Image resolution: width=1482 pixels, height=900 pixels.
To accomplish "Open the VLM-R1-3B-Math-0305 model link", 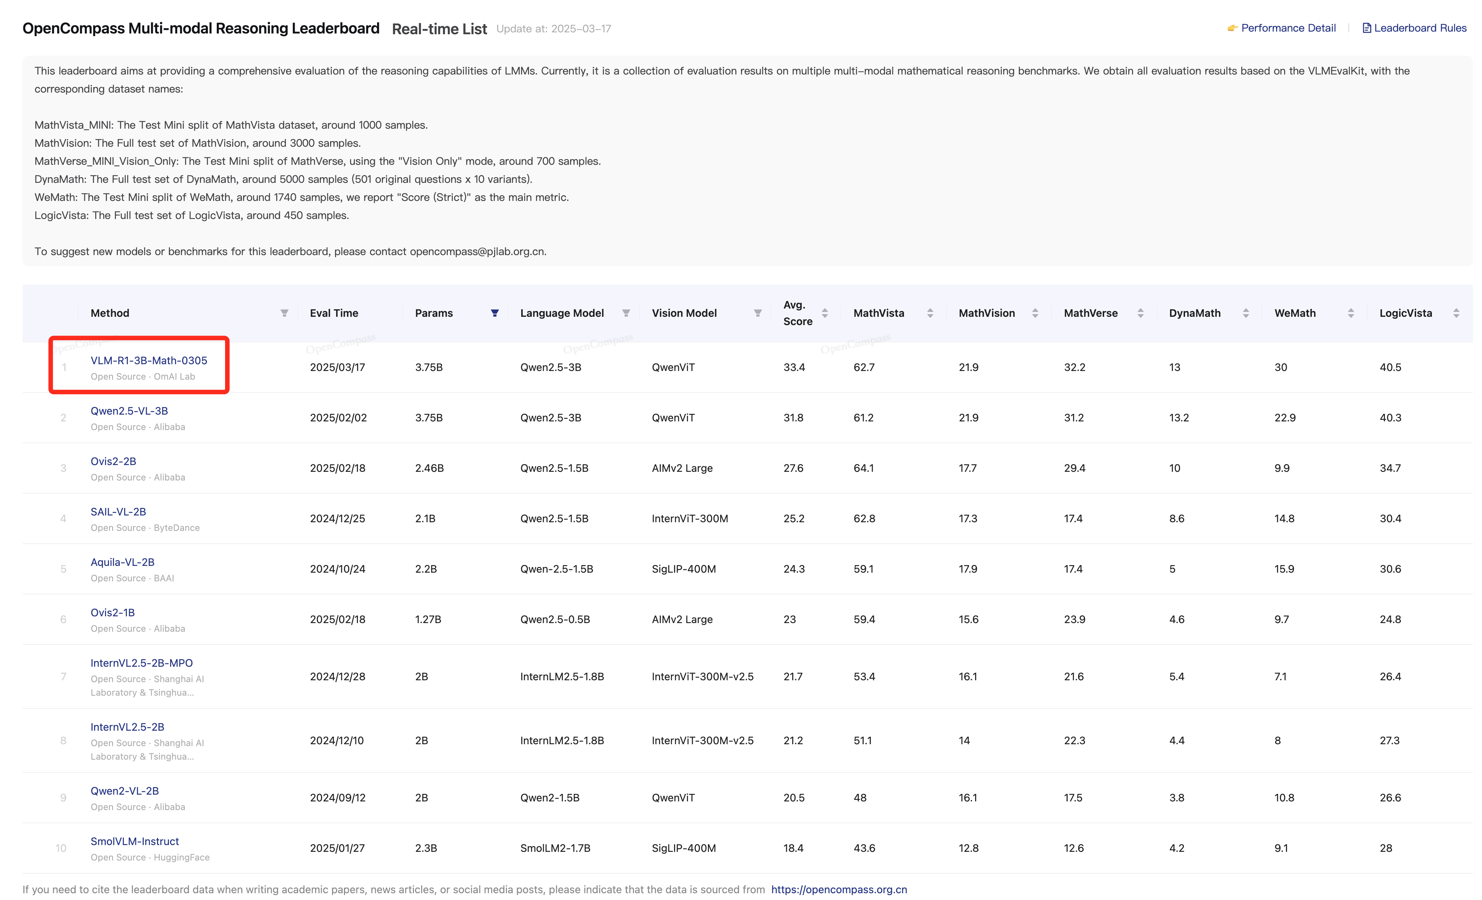I will pyautogui.click(x=149, y=360).
